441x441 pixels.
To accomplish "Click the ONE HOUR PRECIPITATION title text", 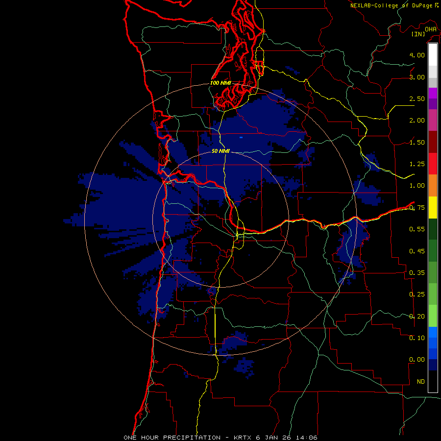I will coord(172,438).
